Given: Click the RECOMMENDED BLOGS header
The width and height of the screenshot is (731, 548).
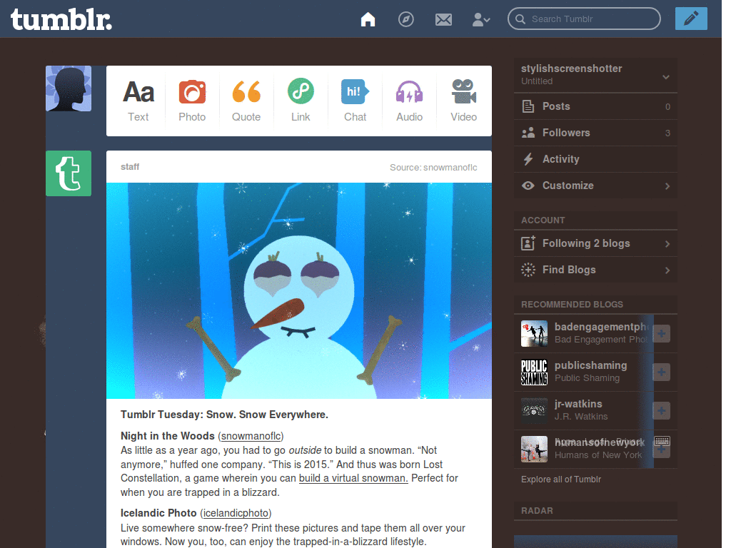Looking at the screenshot, I should tap(572, 304).
